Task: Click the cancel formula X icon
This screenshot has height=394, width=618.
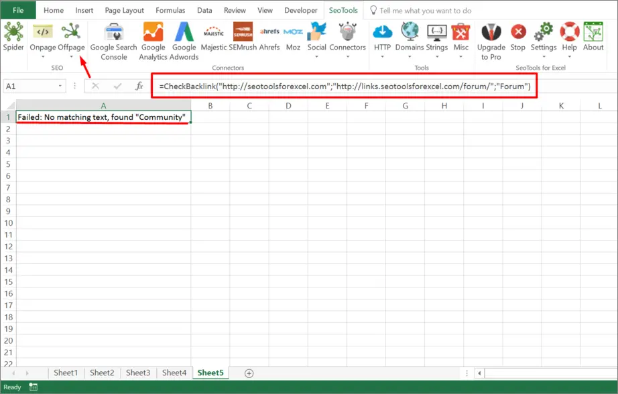Action: (x=95, y=86)
